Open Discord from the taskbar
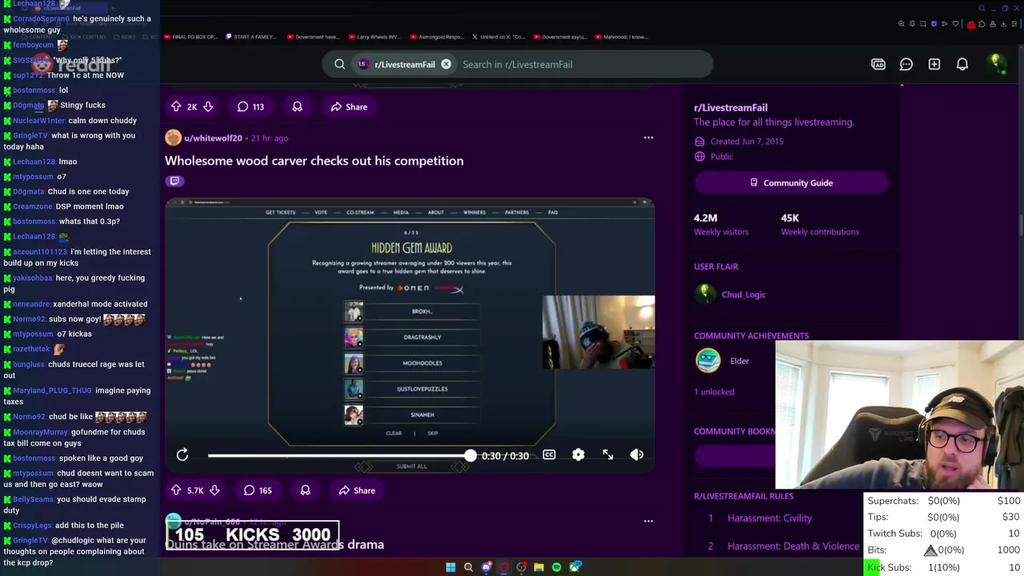 [486, 567]
